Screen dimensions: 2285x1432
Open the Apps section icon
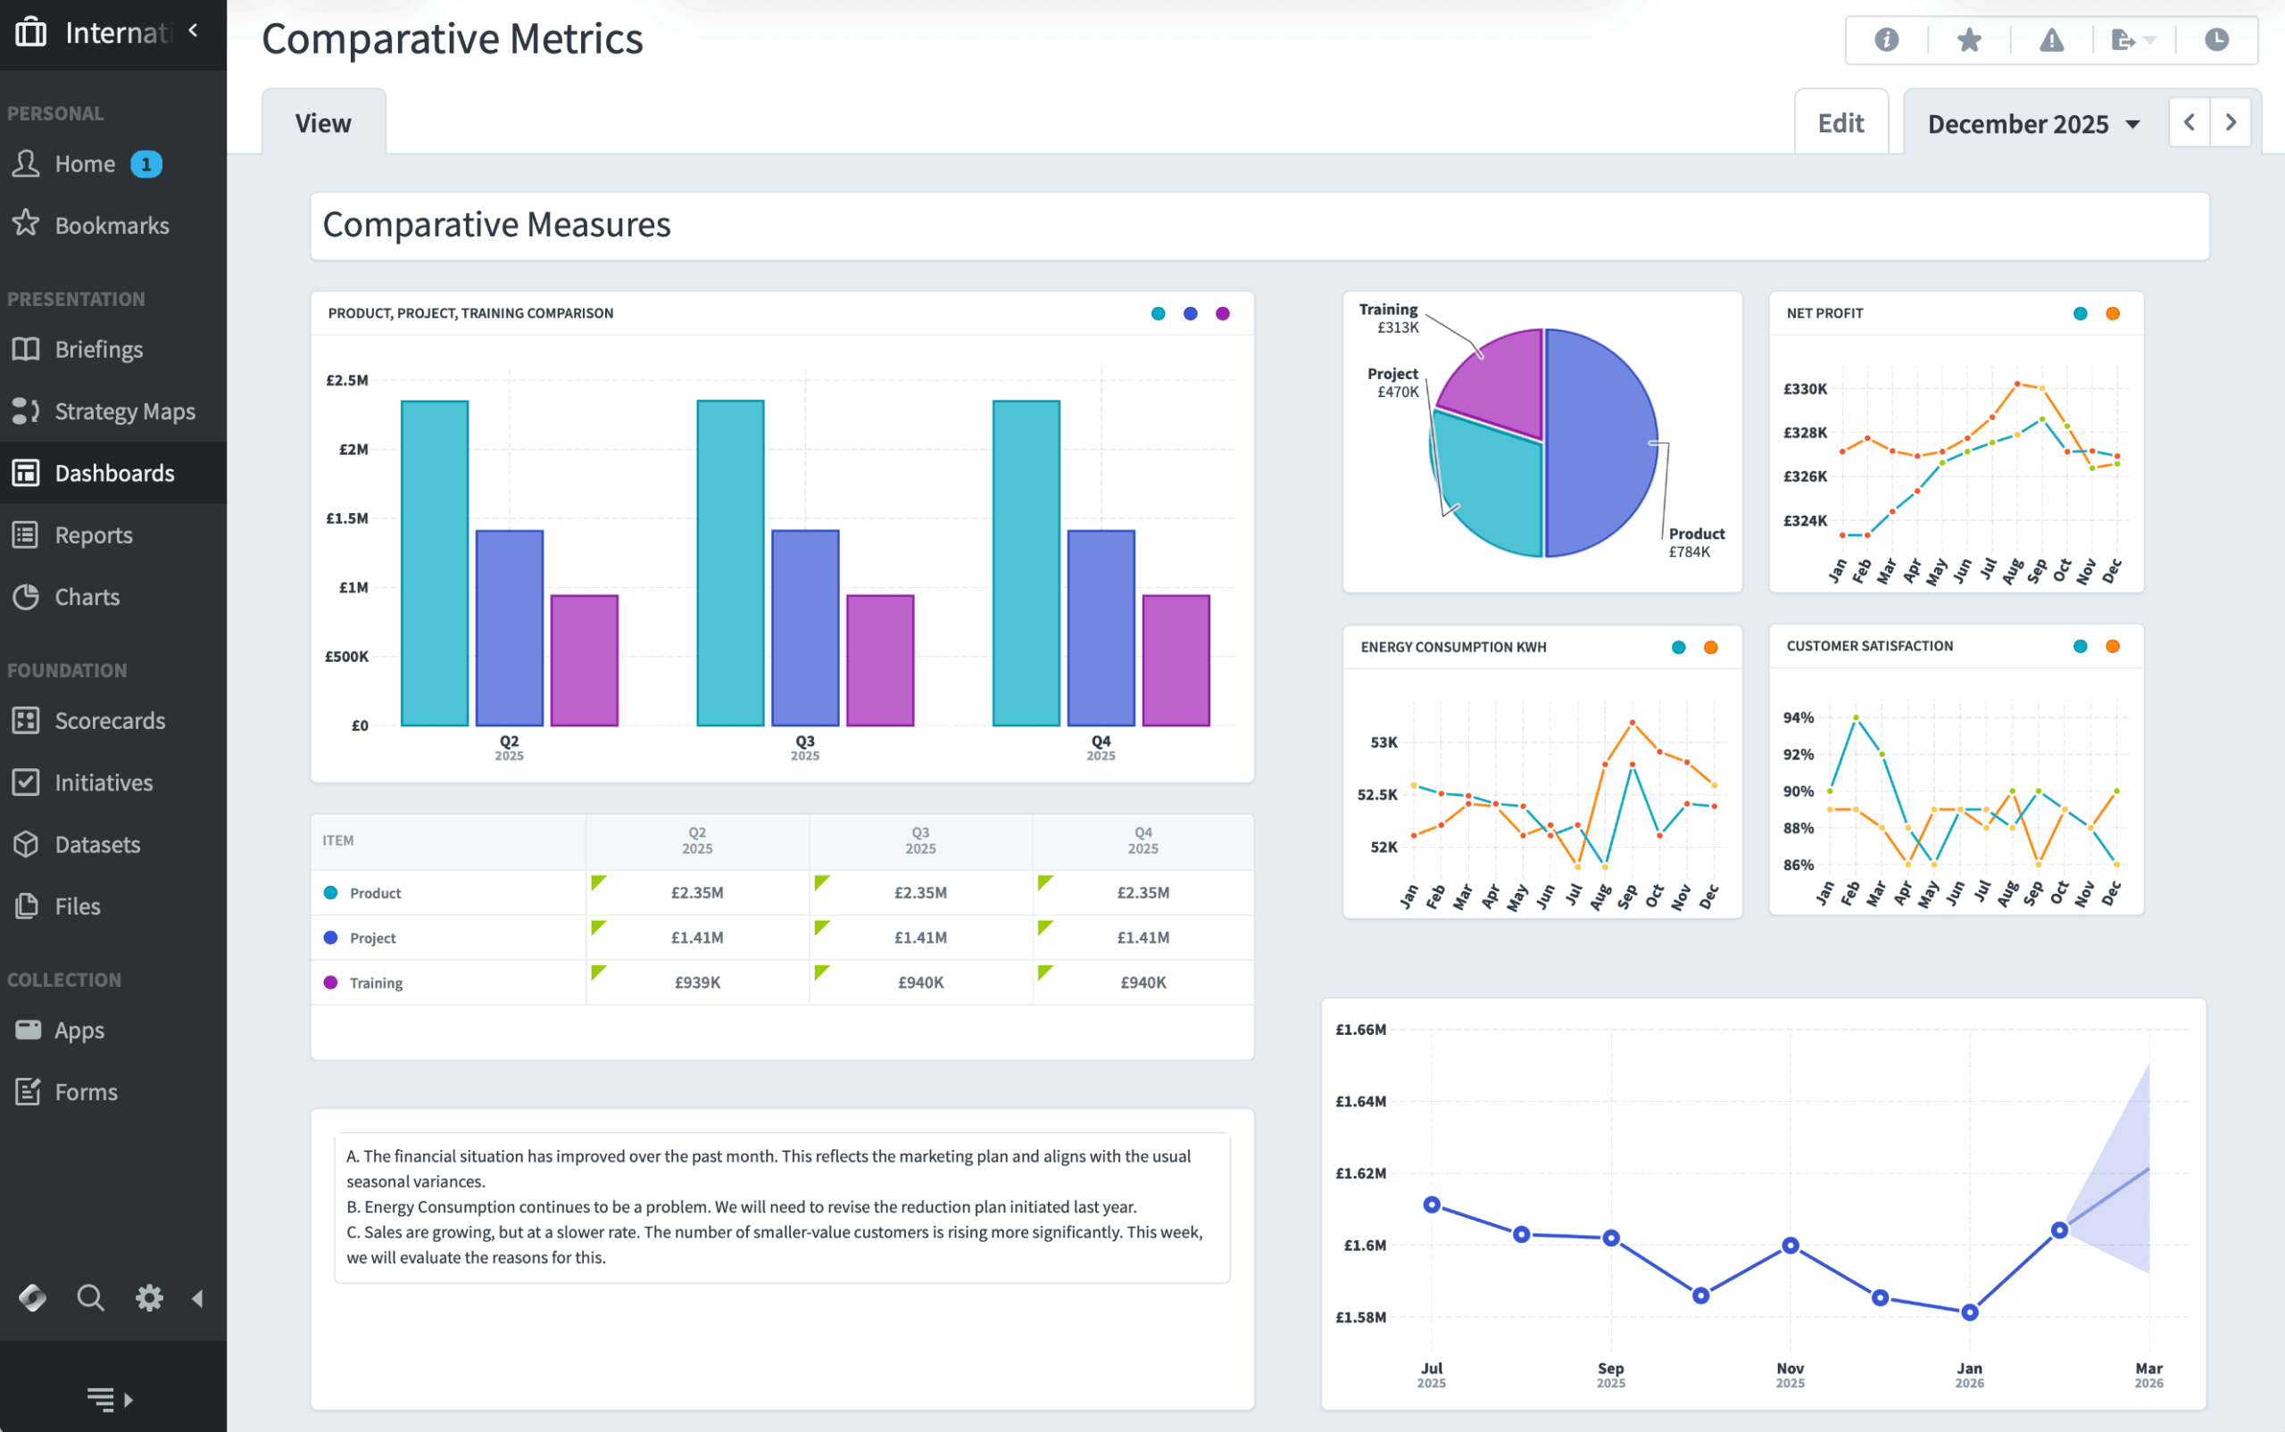pyautogui.click(x=28, y=1030)
